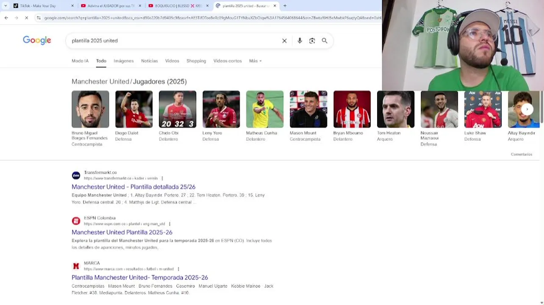
Task: Open Bruno Miguel Borges Fernandes player card
Action: point(90,118)
